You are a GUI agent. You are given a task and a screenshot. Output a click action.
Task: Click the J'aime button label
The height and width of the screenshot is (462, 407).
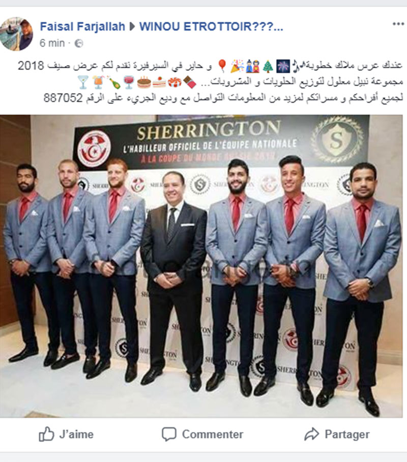point(76,434)
